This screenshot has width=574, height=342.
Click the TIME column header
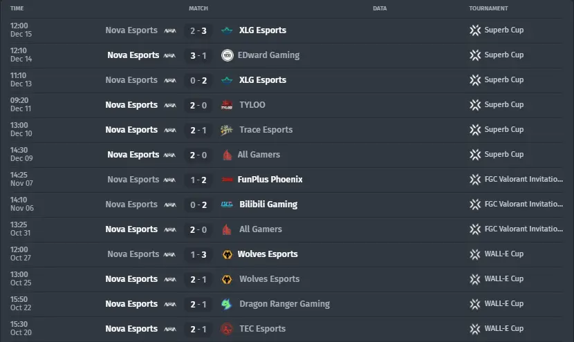pyautogui.click(x=17, y=8)
